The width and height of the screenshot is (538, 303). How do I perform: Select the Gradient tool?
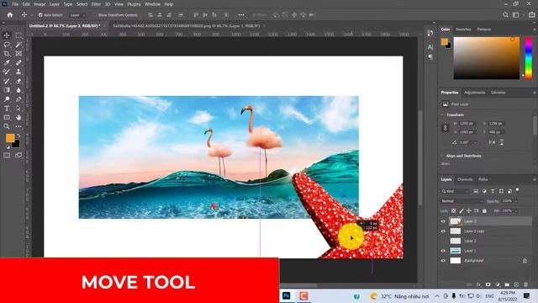(7, 90)
